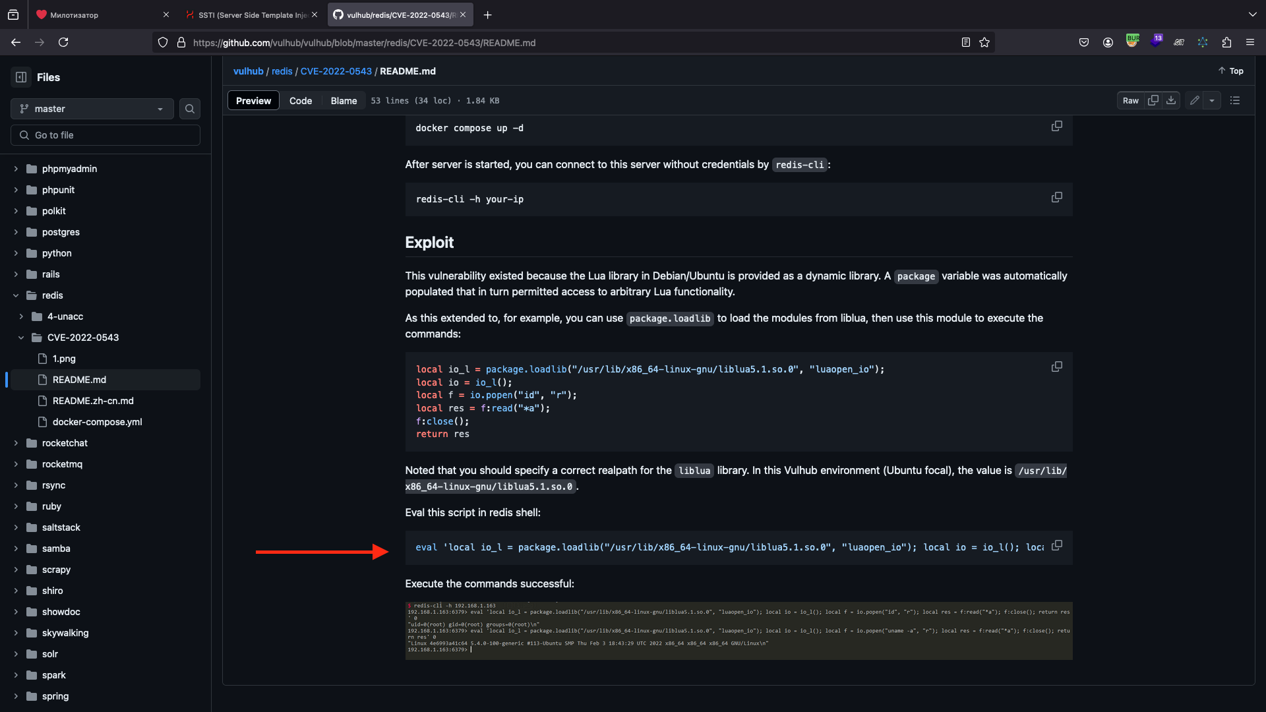Switch to the Blame view

point(344,101)
